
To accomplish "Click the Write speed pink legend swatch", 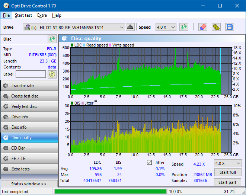I will [110, 45].
